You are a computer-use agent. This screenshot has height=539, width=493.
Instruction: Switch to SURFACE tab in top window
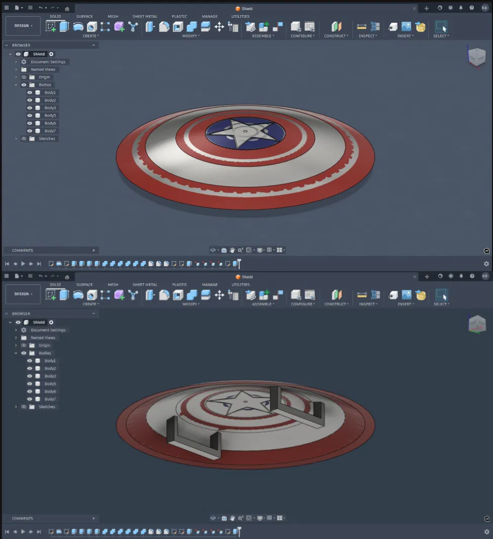click(84, 16)
